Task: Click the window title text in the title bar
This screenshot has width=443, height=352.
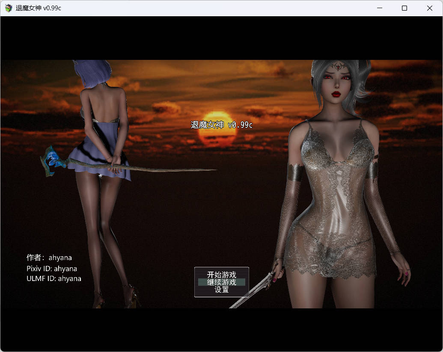Action: 38,8
